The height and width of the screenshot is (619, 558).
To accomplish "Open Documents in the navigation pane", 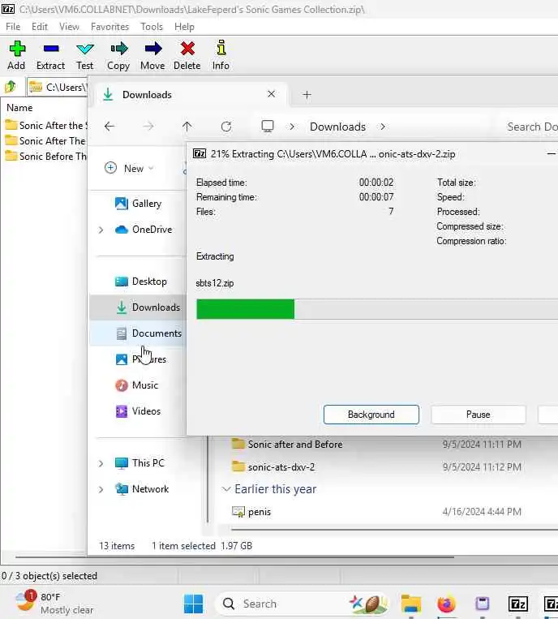I will point(138,333).
